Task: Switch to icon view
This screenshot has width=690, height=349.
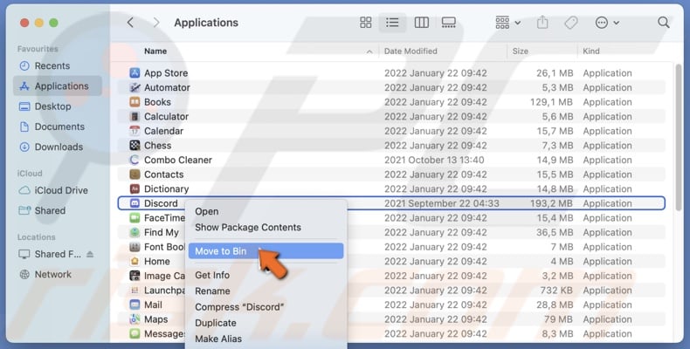Action: [366, 23]
